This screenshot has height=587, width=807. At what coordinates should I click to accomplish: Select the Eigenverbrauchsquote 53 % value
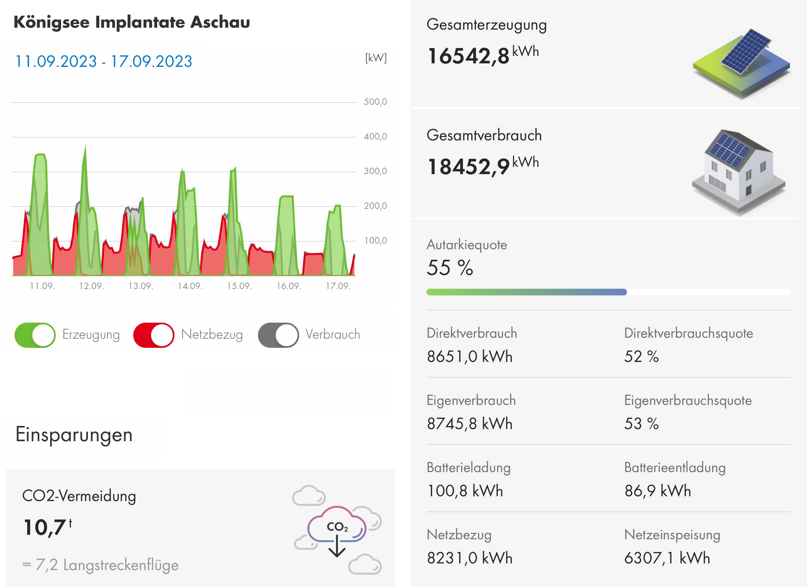pyautogui.click(x=641, y=424)
